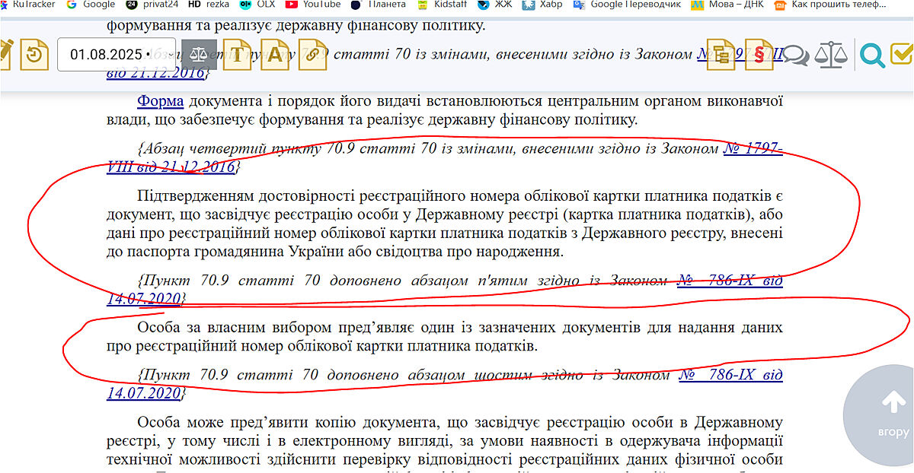Click the red paragraph section icon
The width and height of the screenshot is (914, 473).
click(x=758, y=55)
